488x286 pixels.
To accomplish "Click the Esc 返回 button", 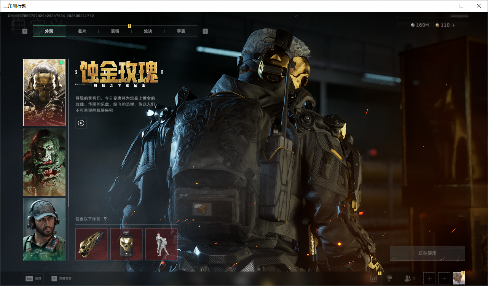I will (33, 278).
